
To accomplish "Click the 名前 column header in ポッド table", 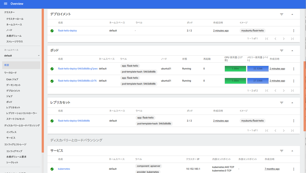I will [60, 59].
